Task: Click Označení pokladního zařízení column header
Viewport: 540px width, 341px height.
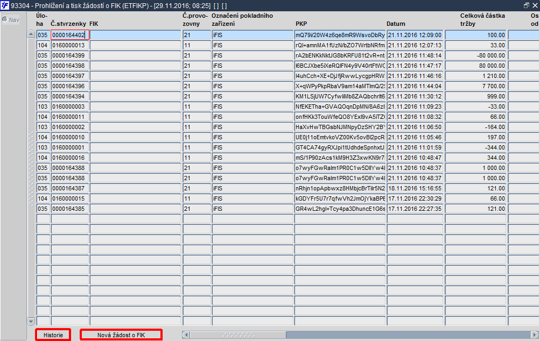Action: (x=242, y=19)
